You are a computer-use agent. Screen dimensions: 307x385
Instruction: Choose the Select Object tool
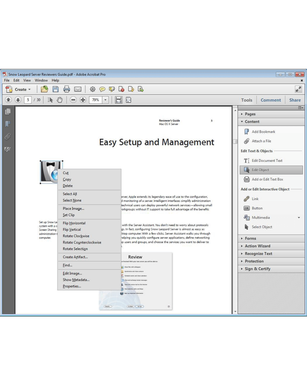tap(258, 227)
